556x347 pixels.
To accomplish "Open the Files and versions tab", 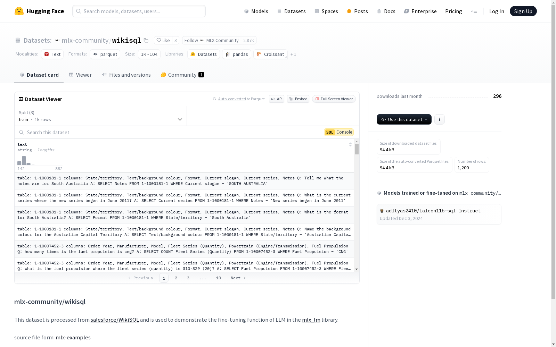I will pyautogui.click(x=126, y=75).
